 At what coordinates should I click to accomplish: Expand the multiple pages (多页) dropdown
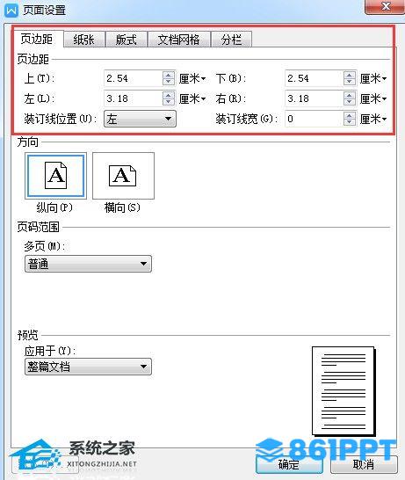88,264
